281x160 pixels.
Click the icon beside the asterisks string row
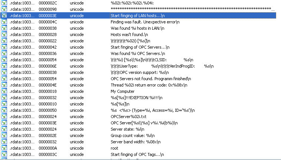point(4,9)
